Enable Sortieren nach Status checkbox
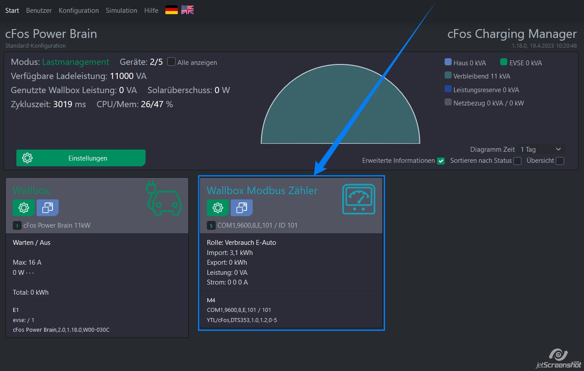 coord(517,161)
